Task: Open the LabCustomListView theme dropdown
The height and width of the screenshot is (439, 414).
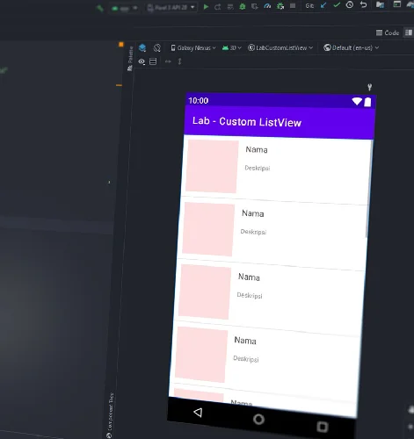Action: click(x=280, y=47)
